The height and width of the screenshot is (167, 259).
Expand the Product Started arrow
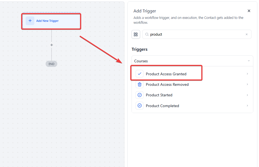[x=247, y=95]
